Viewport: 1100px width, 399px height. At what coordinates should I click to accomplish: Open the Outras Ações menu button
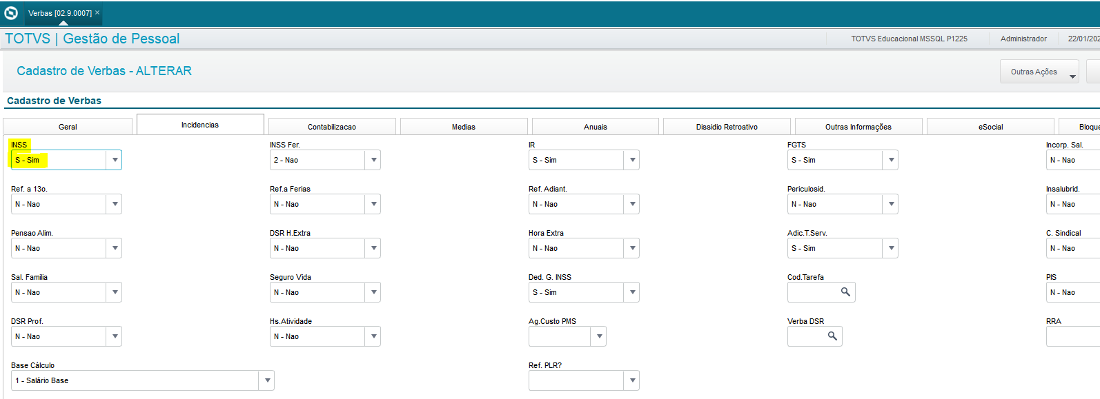point(1040,72)
